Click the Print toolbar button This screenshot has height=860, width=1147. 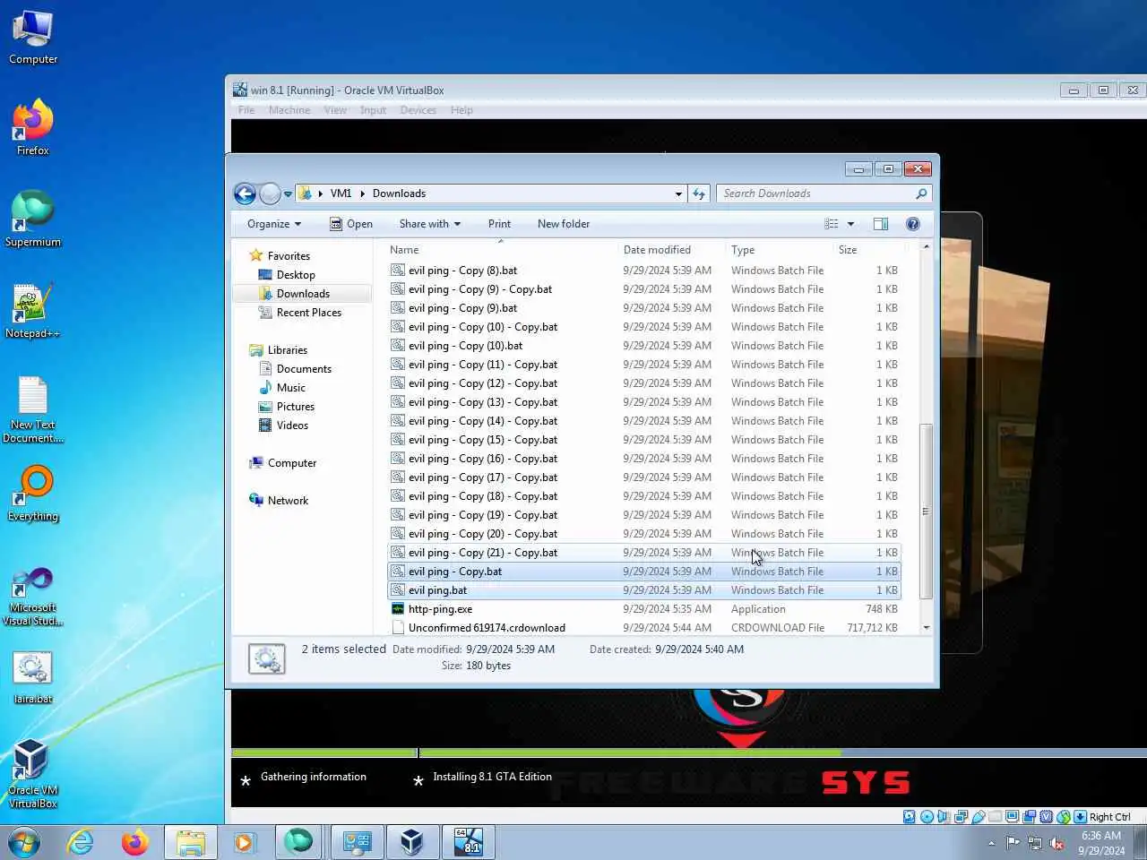(x=499, y=224)
